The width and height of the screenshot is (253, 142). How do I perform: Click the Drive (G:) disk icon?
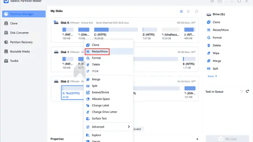[209, 14]
